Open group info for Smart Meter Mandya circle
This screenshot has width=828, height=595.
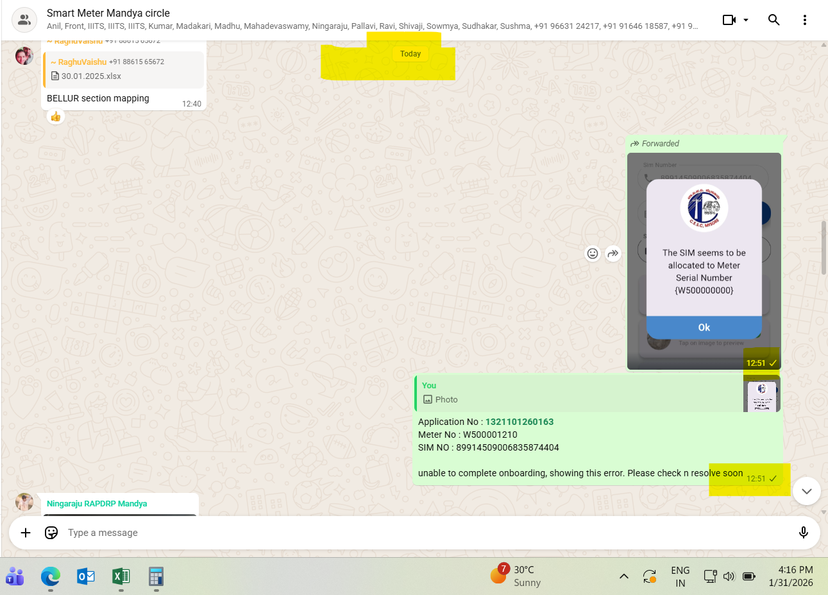108,13
